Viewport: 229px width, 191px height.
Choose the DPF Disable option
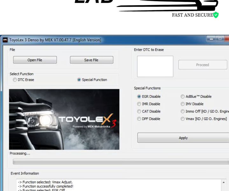[x=139, y=119]
